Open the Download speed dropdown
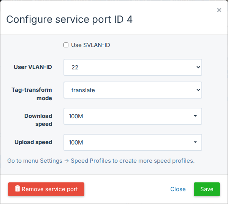Screen dimensions: 228x204 click(x=133, y=116)
